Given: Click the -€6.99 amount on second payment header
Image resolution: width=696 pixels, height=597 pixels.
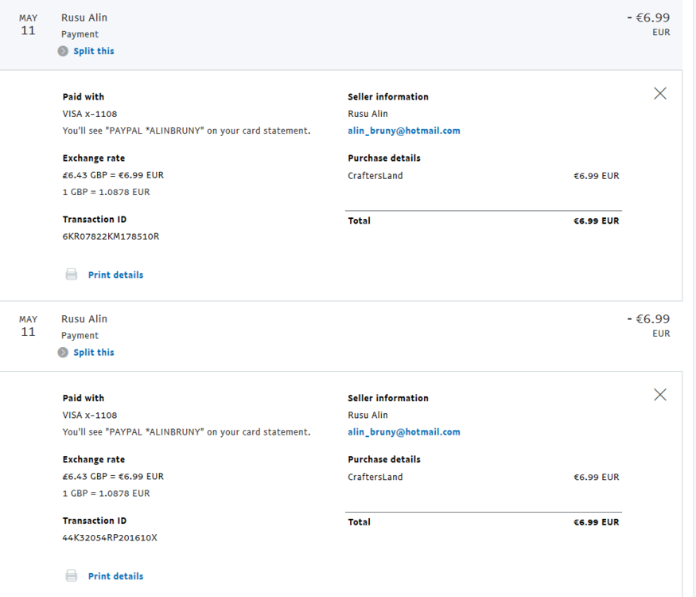Looking at the screenshot, I should click(x=647, y=319).
